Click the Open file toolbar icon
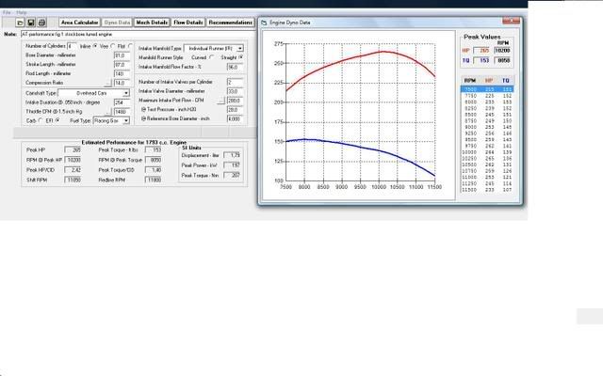This screenshot has width=603, height=376. tap(19, 21)
